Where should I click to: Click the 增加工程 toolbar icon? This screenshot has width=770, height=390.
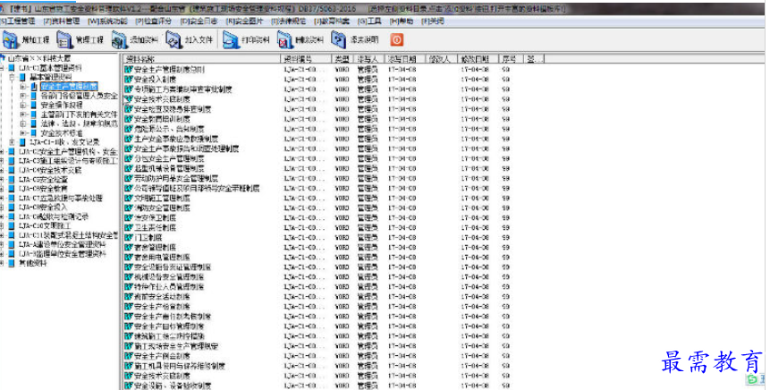click(x=11, y=39)
